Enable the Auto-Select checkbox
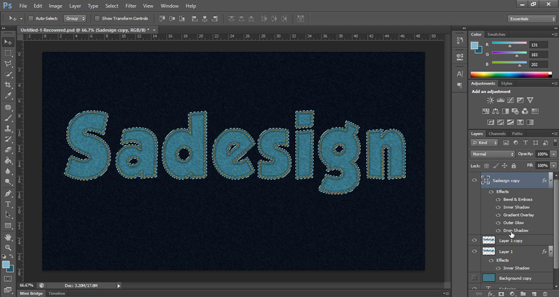559x297 pixels. pos(31,18)
